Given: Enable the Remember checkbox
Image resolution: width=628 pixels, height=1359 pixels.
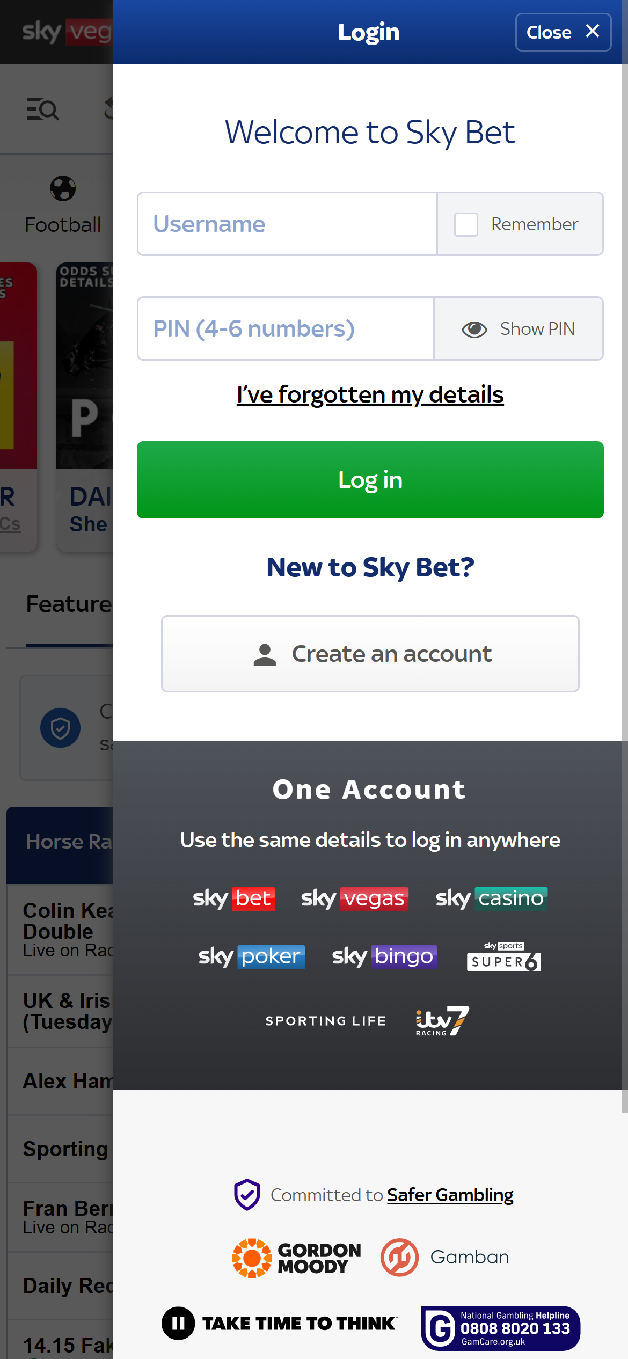Looking at the screenshot, I should (x=466, y=224).
